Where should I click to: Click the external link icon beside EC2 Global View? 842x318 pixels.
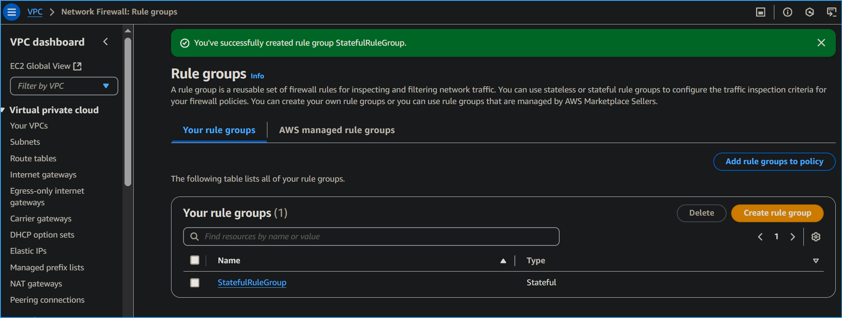coord(78,66)
